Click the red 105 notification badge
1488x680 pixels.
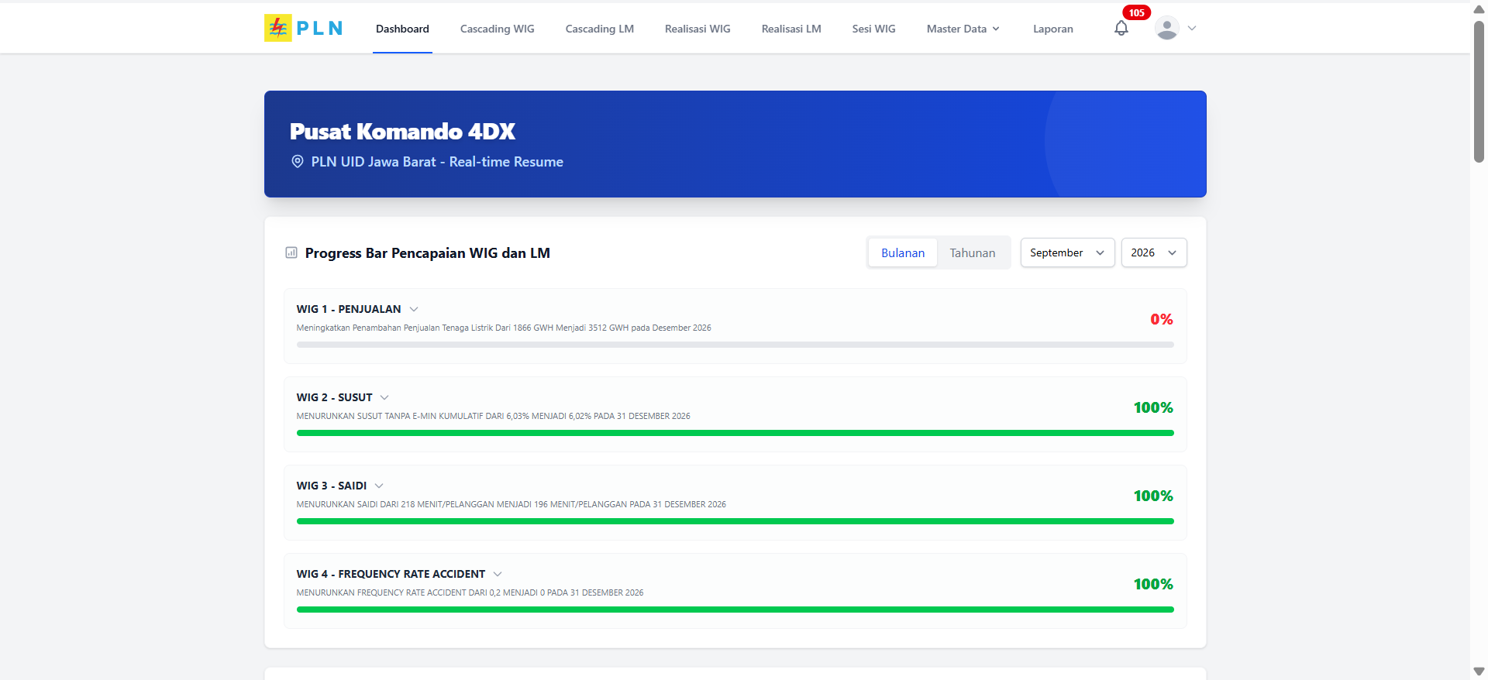coord(1136,12)
